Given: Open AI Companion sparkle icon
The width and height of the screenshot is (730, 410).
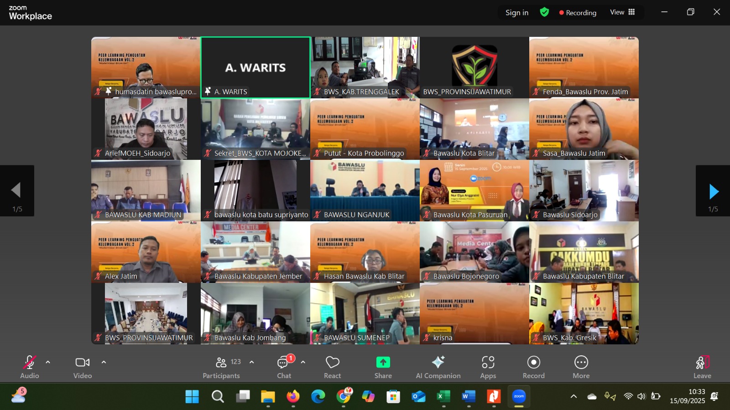Looking at the screenshot, I should [438, 362].
